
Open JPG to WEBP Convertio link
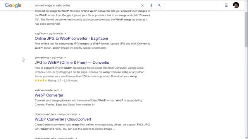[x=72, y=63]
